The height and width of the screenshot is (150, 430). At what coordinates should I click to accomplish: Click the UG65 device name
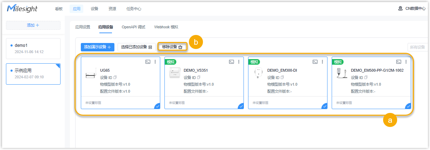click(105, 70)
